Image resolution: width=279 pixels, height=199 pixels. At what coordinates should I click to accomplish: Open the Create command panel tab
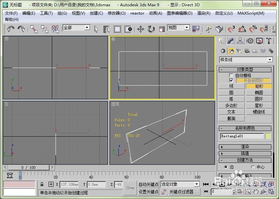[x=221, y=41]
